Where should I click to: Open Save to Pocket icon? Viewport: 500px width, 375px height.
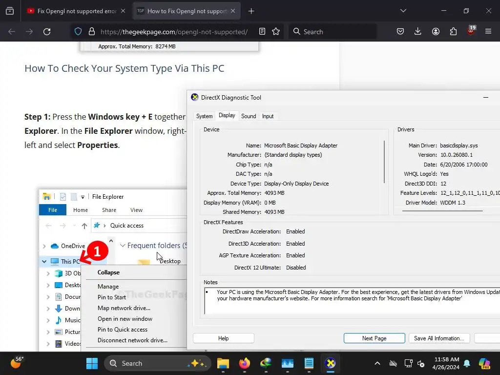click(x=400, y=32)
